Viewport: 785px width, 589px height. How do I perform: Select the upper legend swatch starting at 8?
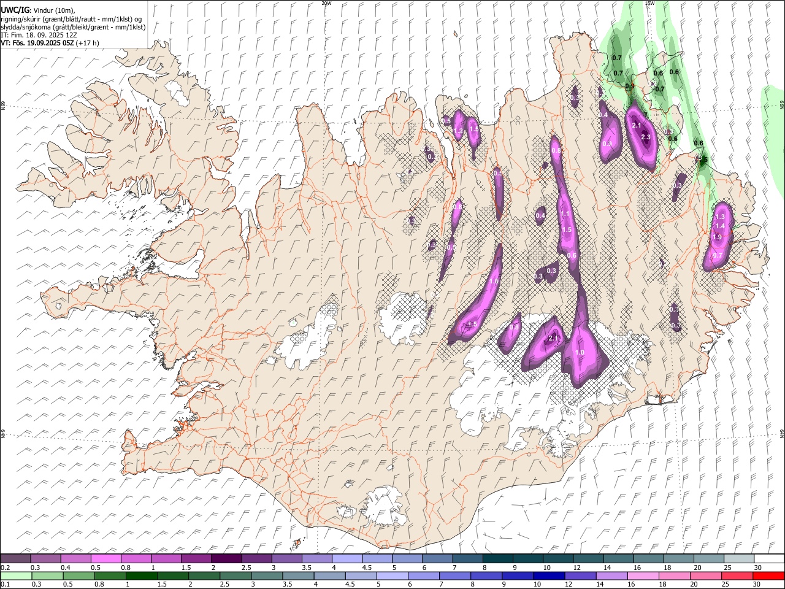tap(497, 558)
